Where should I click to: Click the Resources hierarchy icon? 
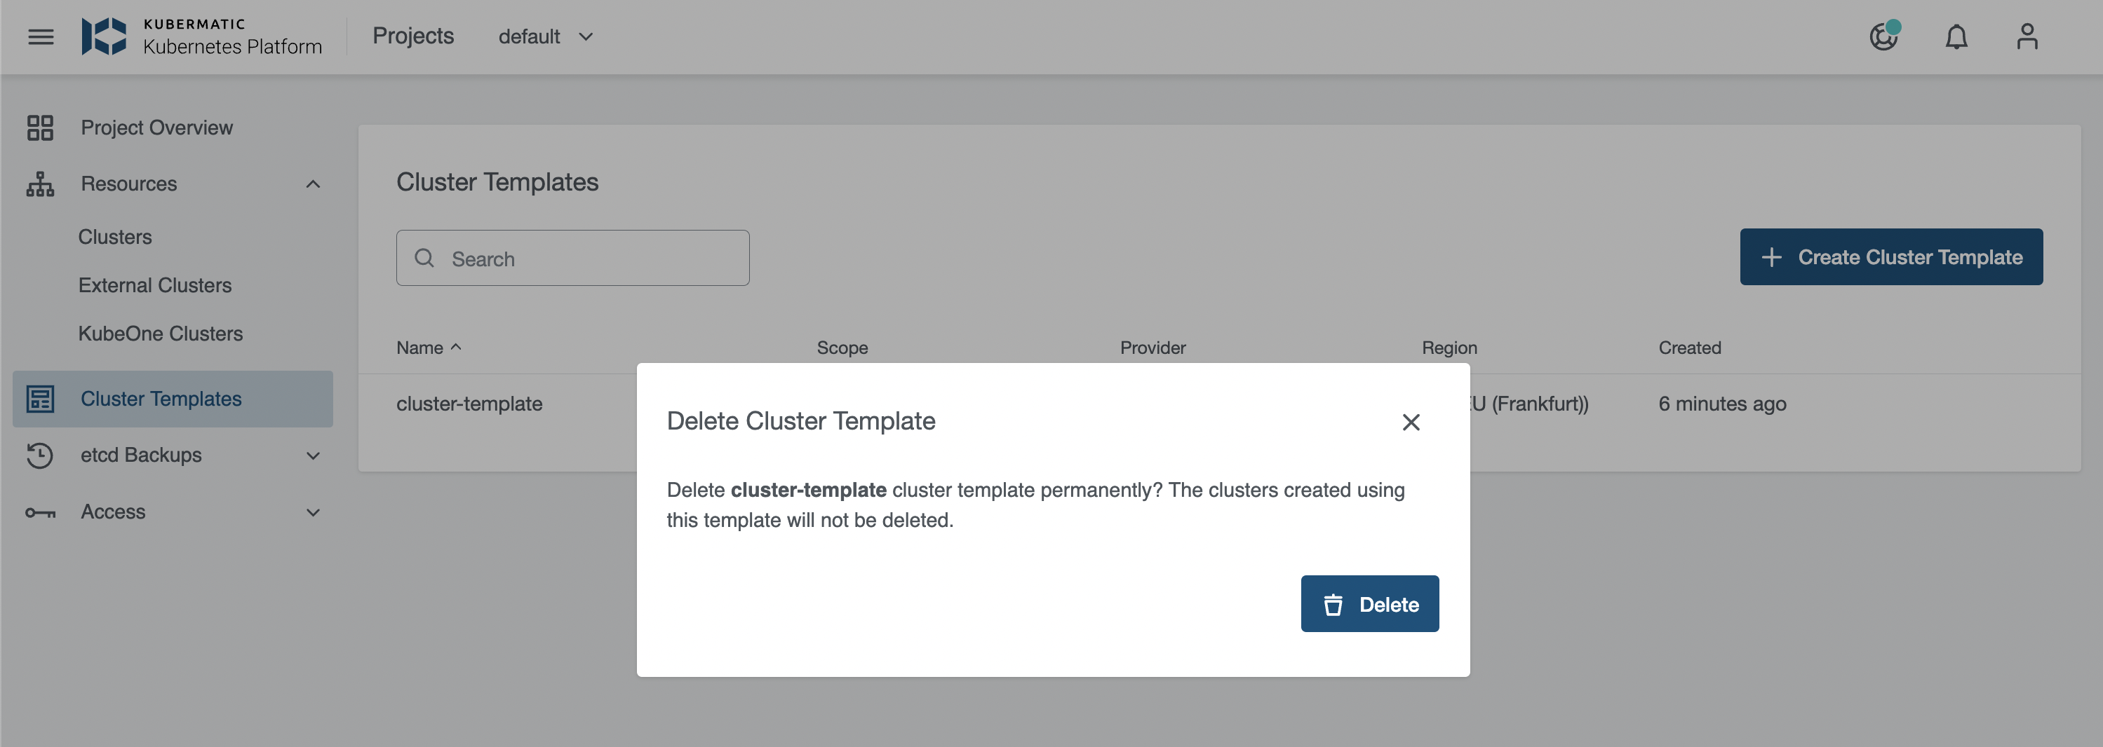40,184
